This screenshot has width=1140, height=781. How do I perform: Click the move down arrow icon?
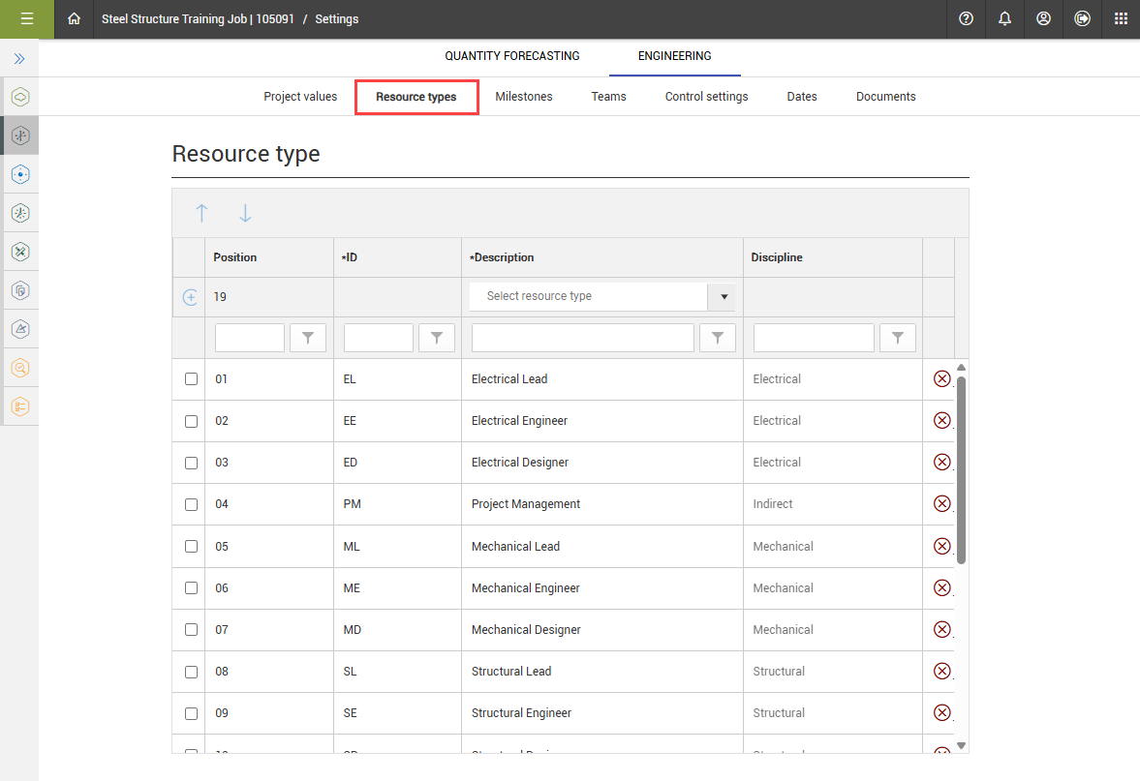point(245,214)
